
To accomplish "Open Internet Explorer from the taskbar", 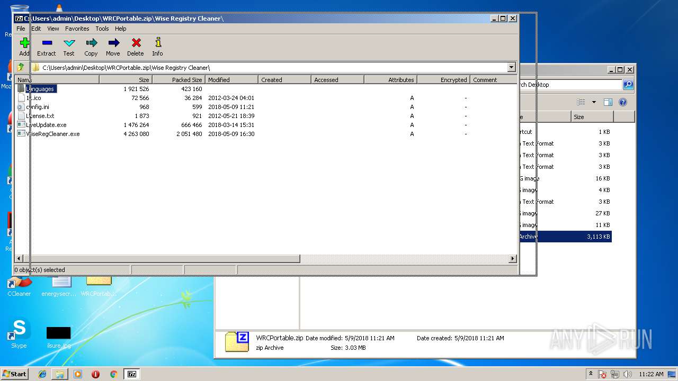I will (x=42, y=374).
